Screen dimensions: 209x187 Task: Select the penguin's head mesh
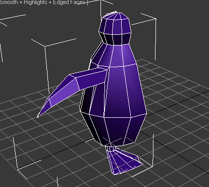point(115,28)
